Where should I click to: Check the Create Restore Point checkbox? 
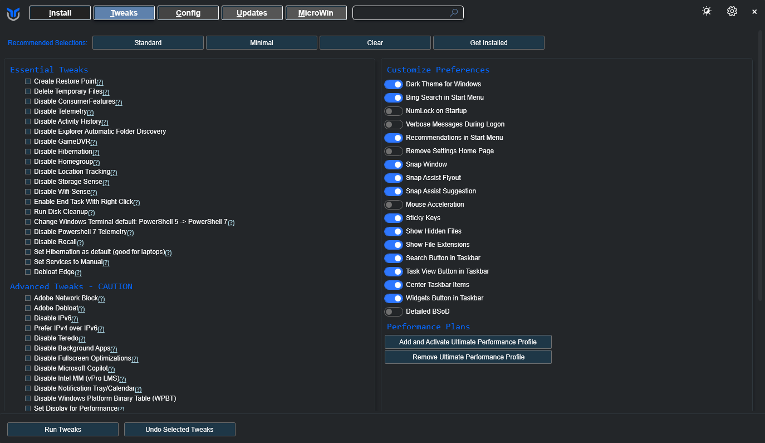(x=28, y=81)
